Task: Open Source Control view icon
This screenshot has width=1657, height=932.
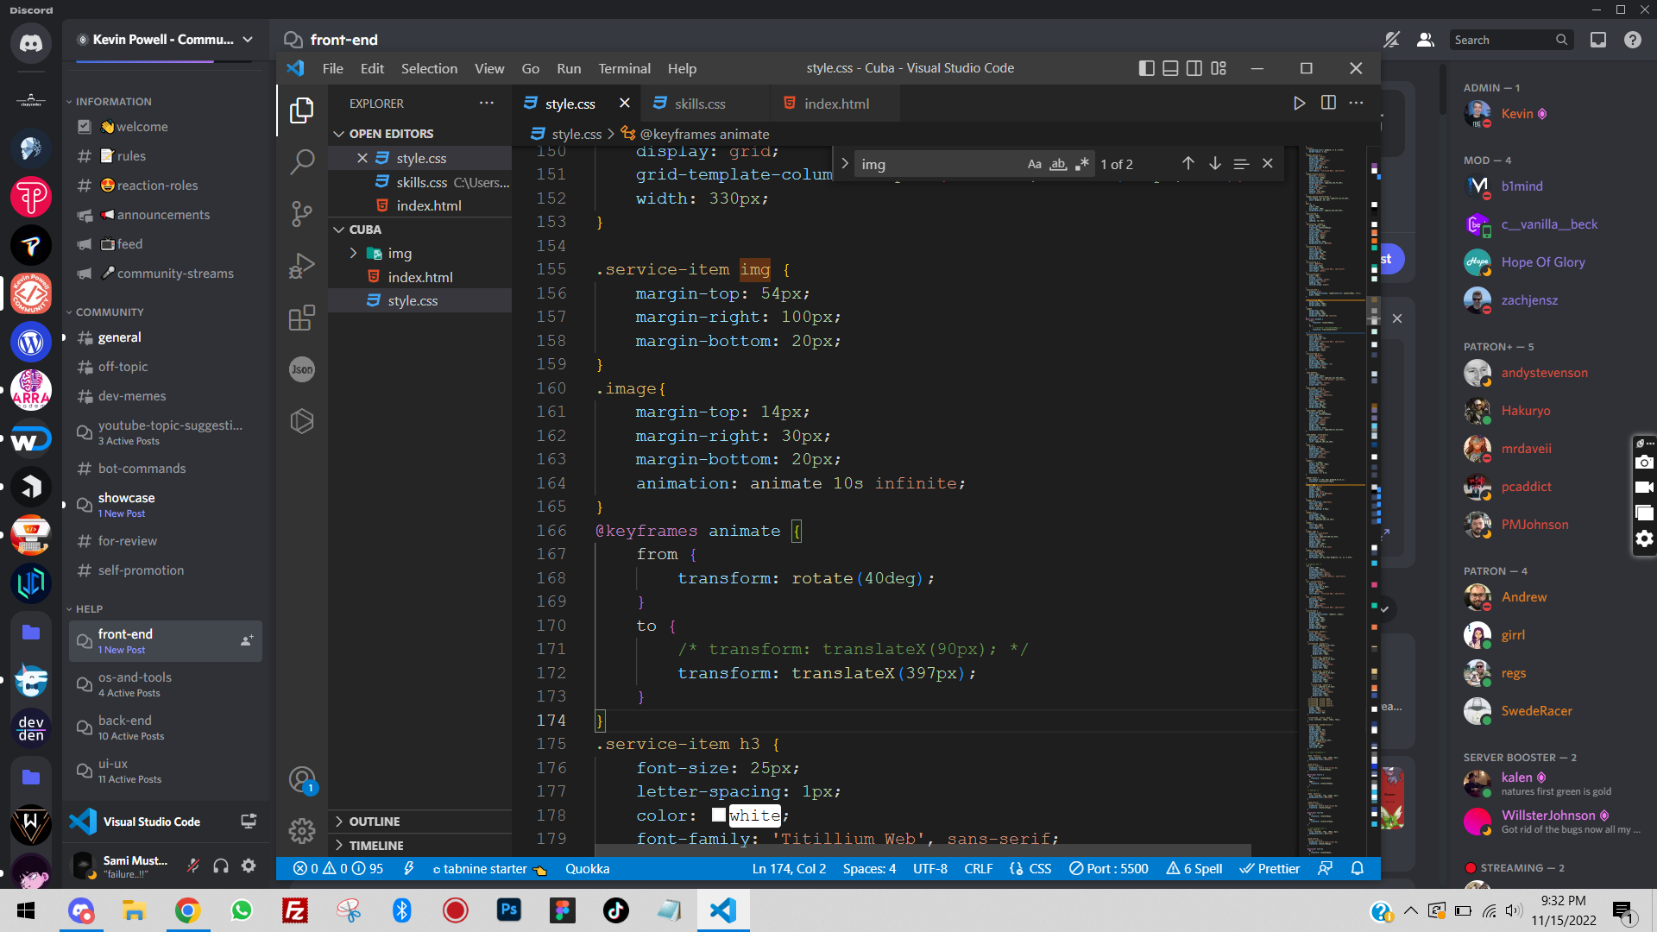Action: tap(302, 214)
